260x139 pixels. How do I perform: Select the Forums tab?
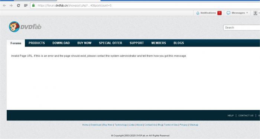16,43
